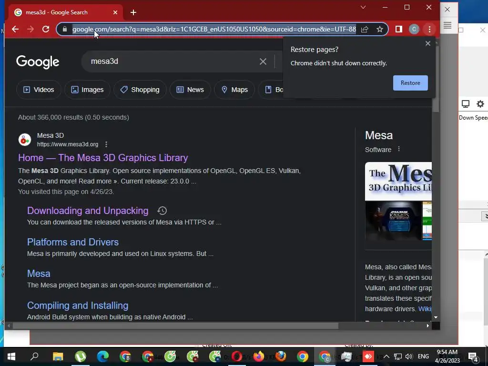Open the Chrome three-dot menu
This screenshot has height=366, width=488.
pos(429,29)
